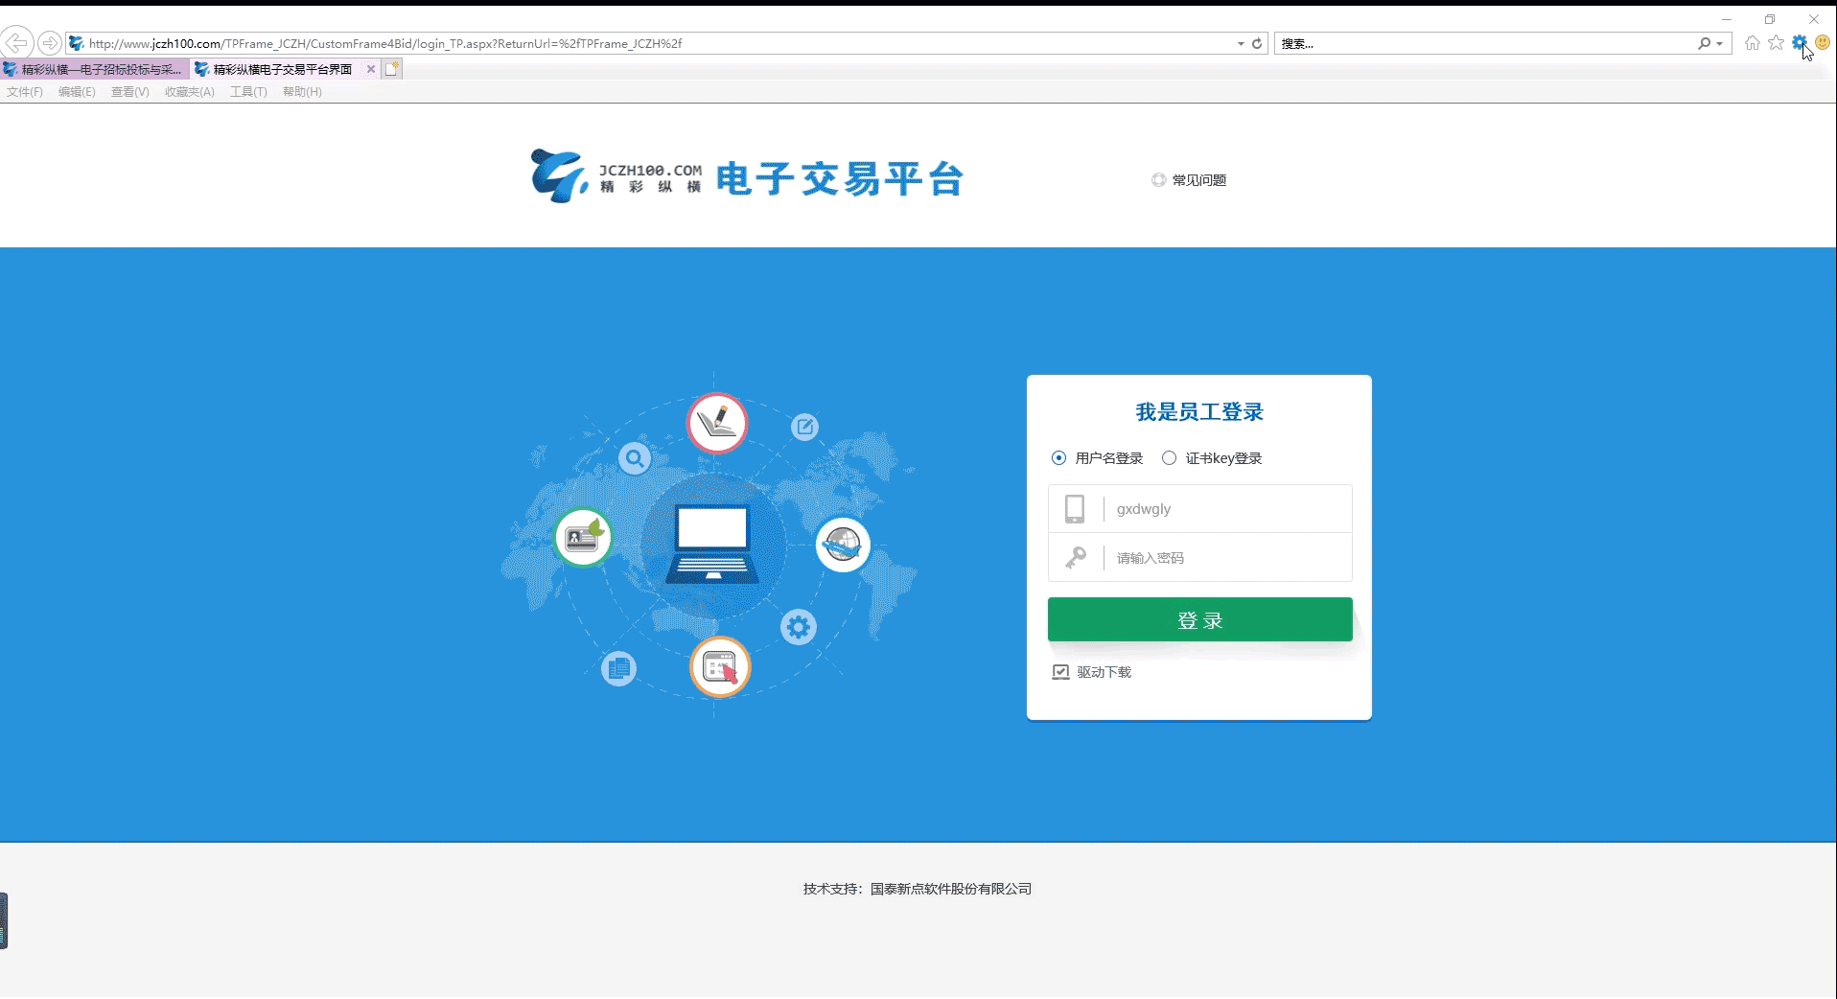The image size is (1837, 999).
Task: Click the JCZH100.COM 精彩纵横 logo
Action: point(616,175)
